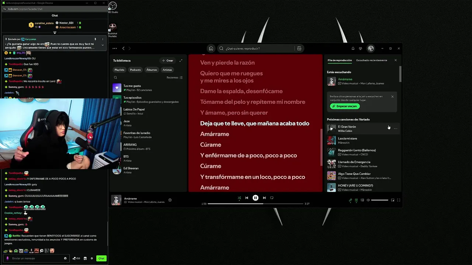The width and height of the screenshot is (472, 265).
Task: Select 'HONEY (ARE U COMING?)' in queue
Action: coord(362,187)
